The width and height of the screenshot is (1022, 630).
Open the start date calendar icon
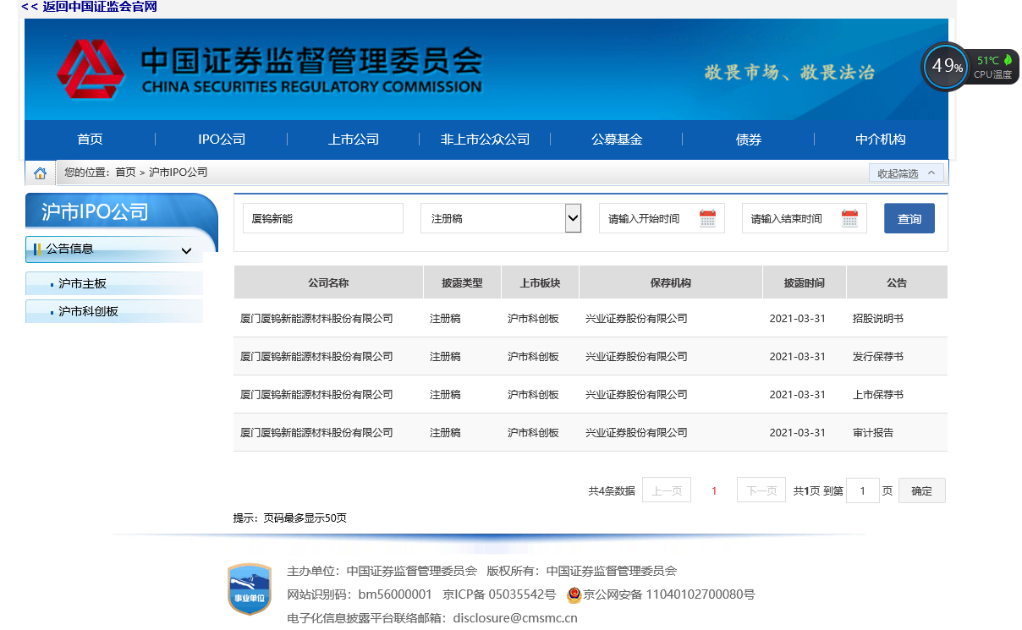tap(707, 219)
